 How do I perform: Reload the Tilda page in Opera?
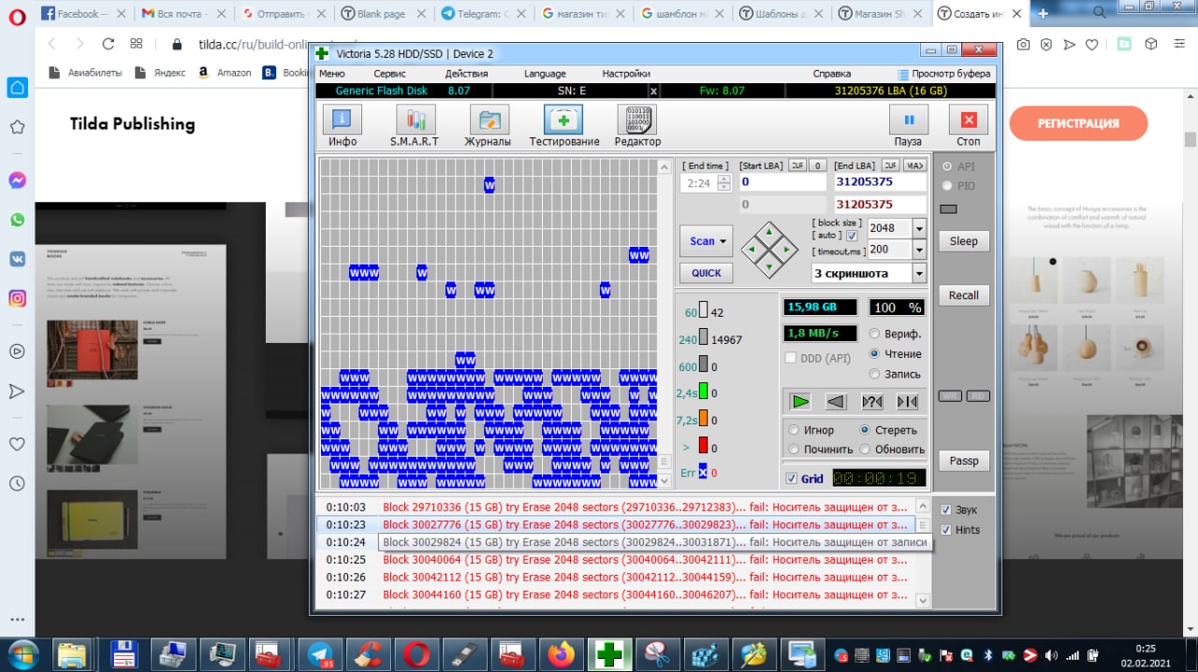[x=108, y=44]
